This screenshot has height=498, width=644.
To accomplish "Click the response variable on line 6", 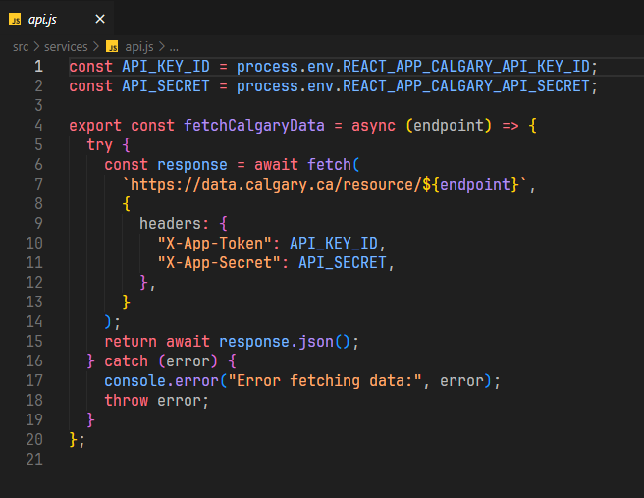I will [x=192, y=165].
